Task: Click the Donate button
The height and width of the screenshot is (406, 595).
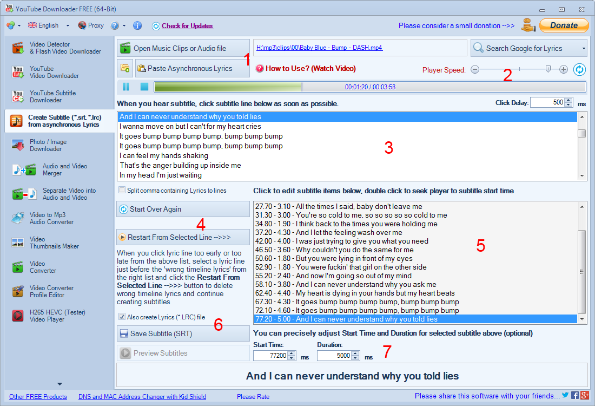Action: coord(564,25)
